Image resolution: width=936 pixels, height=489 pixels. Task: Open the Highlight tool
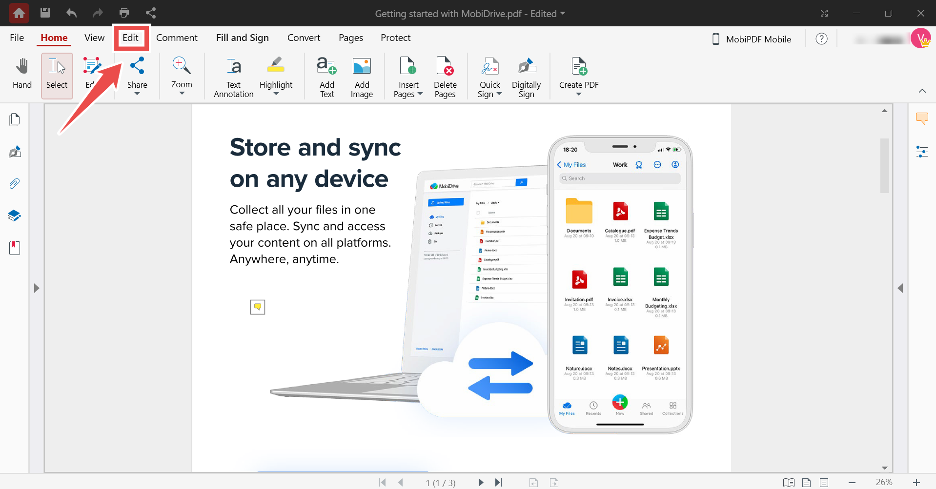pyautogui.click(x=276, y=74)
